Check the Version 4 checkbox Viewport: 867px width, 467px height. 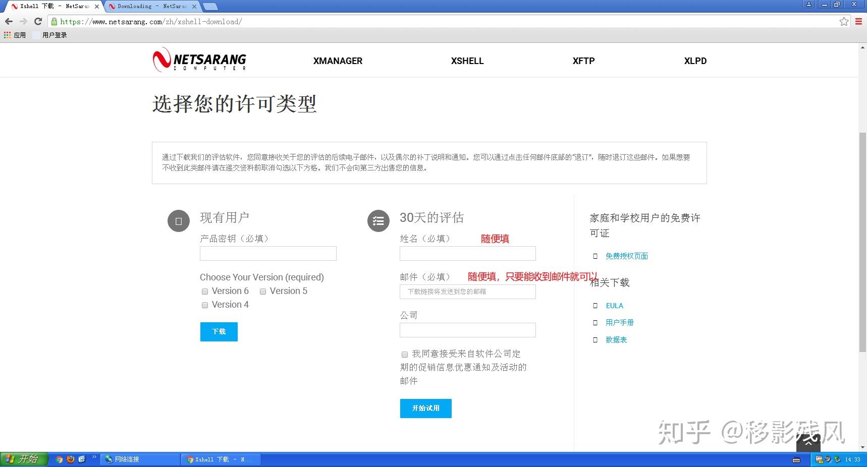205,305
